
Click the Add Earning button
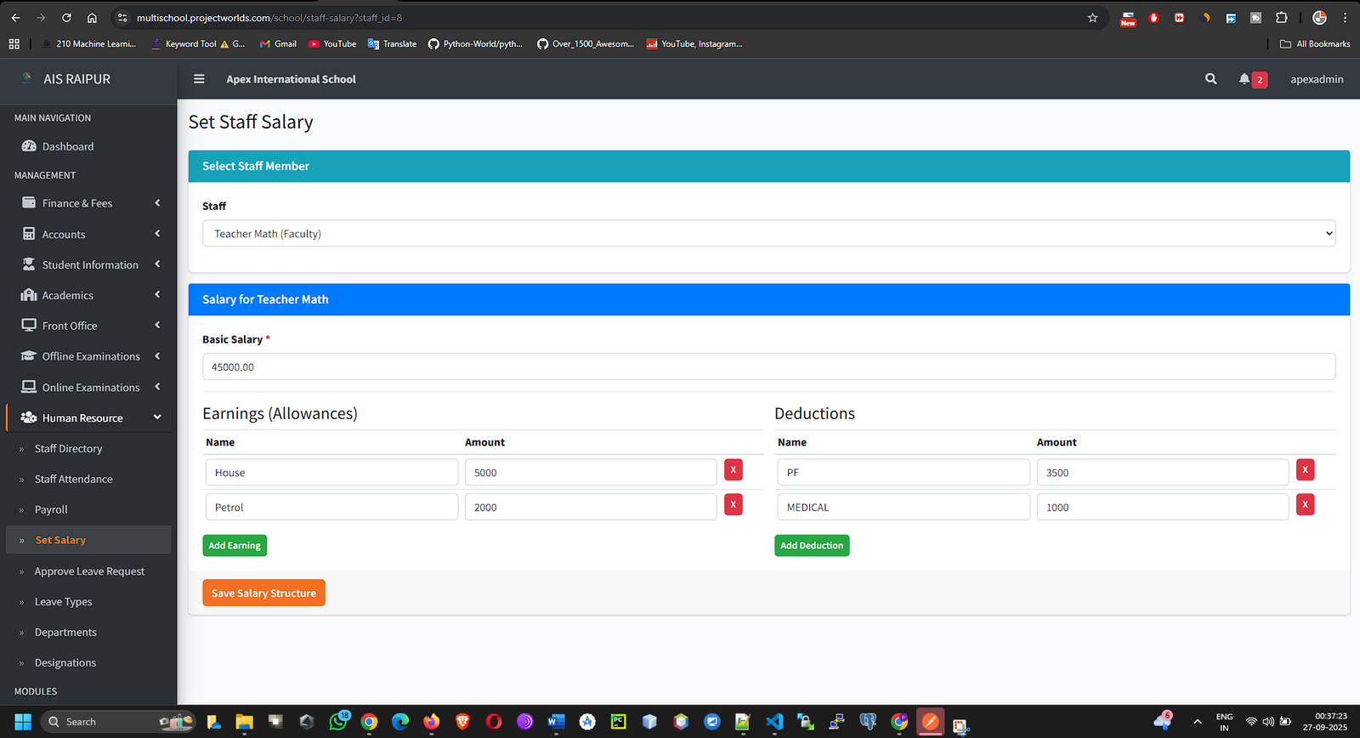click(x=235, y=546)
